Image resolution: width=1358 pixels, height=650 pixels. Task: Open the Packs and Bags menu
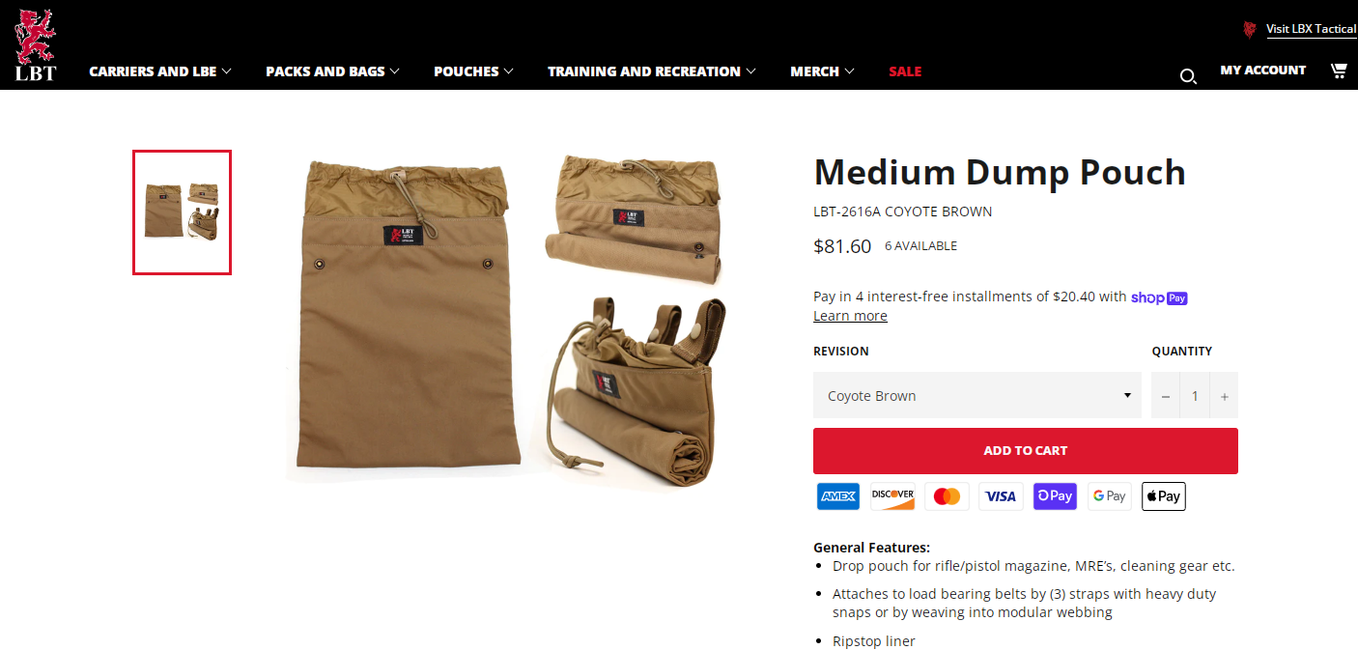(x=332, y=71)
